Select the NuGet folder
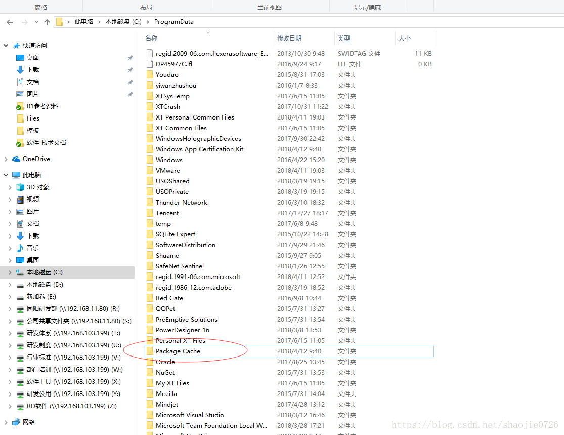Image resolution: width=564 pixels, height=435 pixels. click(x=288, y=372)
